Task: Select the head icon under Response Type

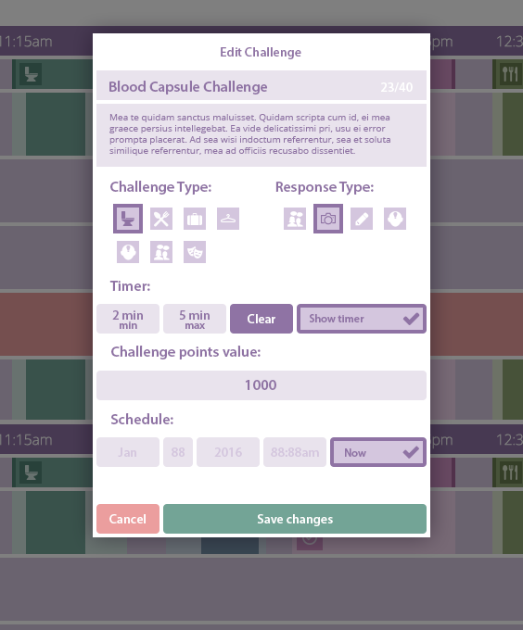Action: click(395, 219)
